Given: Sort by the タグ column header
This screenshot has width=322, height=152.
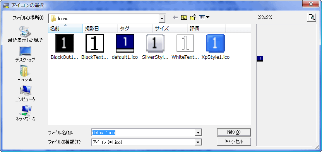Looking at the screenshot, I should coord(135,29).
